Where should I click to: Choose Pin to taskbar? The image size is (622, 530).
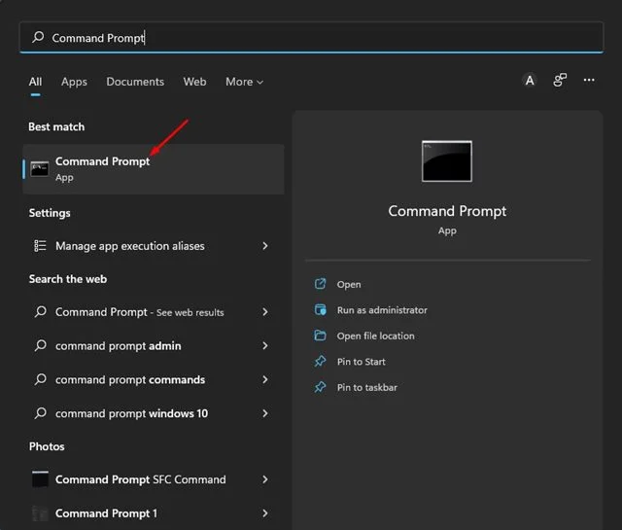[x=367, y=387]
